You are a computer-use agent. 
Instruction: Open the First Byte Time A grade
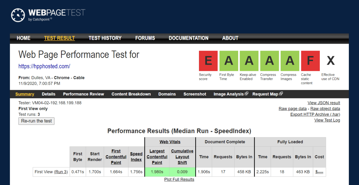[x=229, y=61]
